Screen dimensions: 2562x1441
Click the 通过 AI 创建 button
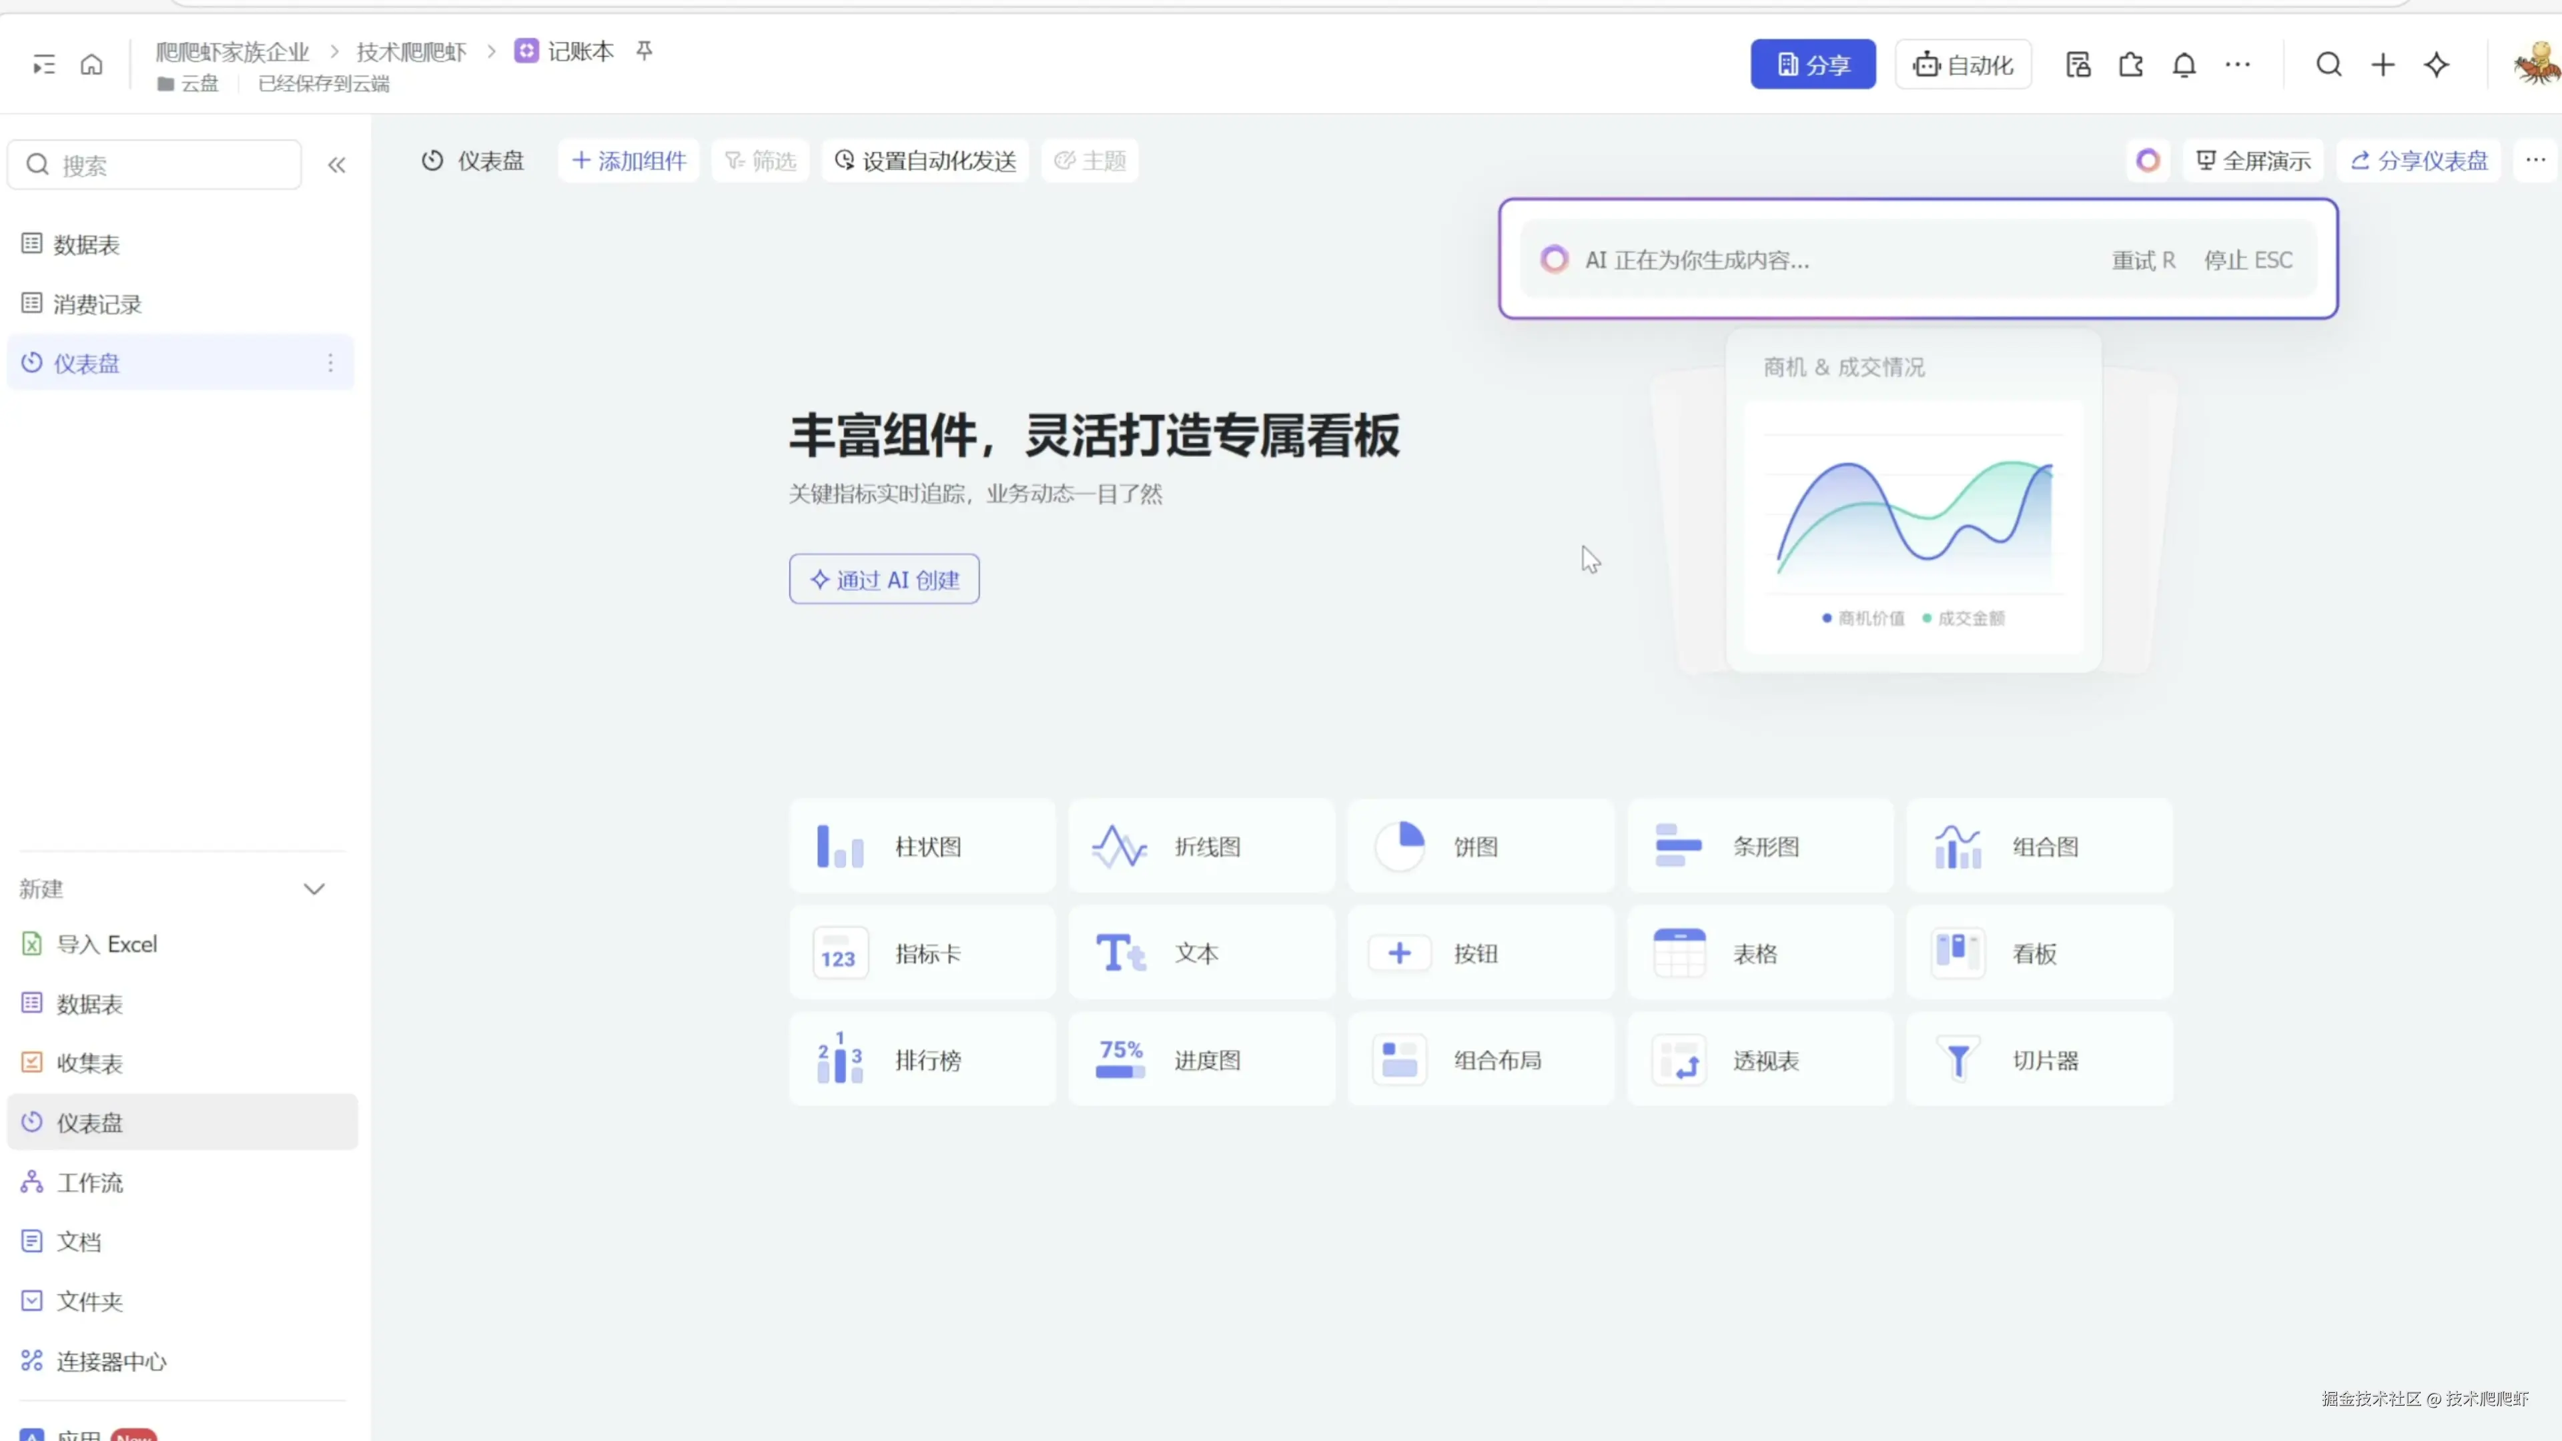point(884,580)
